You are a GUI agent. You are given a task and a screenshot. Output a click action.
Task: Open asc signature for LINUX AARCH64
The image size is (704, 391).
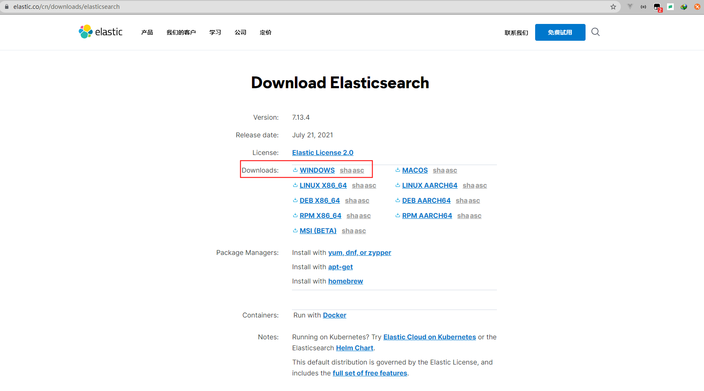(x=481, y=185)
